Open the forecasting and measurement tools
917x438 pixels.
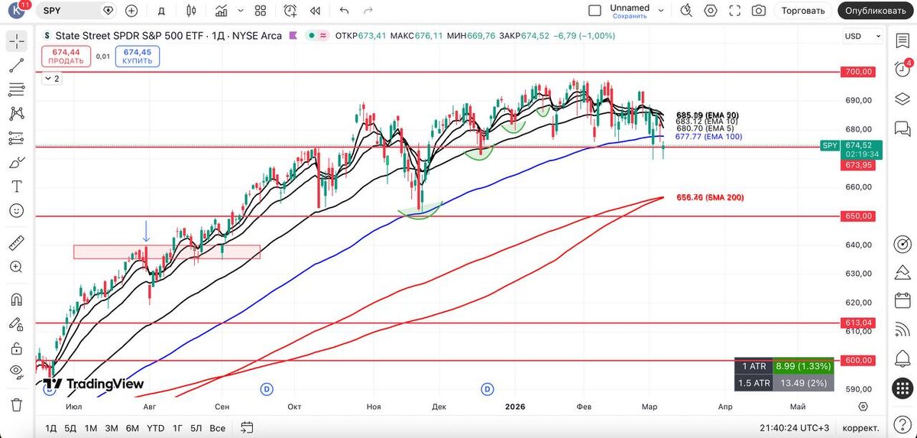17,138
